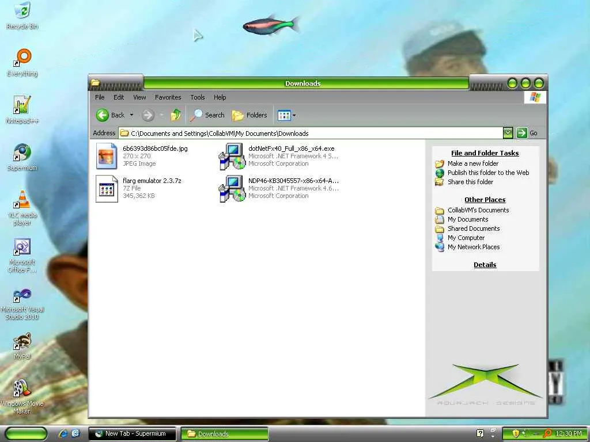Open My Computer link in Other Places

tap(466, 238)
